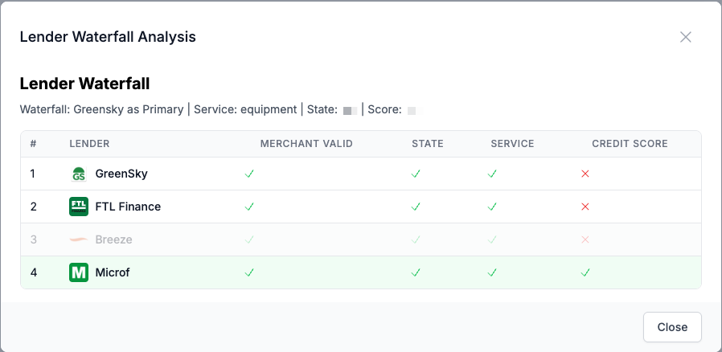The height and width of the screenshot is (352, 722).
Task: Click Microf's service checkmark
Action: [x=492, y=272]
